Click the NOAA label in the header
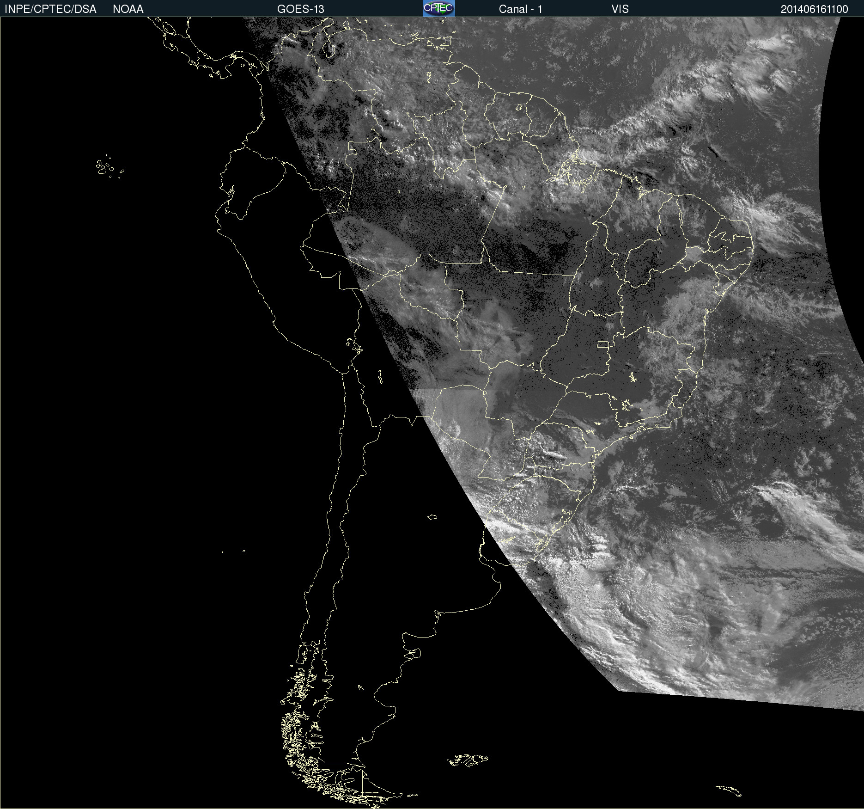This screenshot has width=864, height=809. tap(128, 9)
